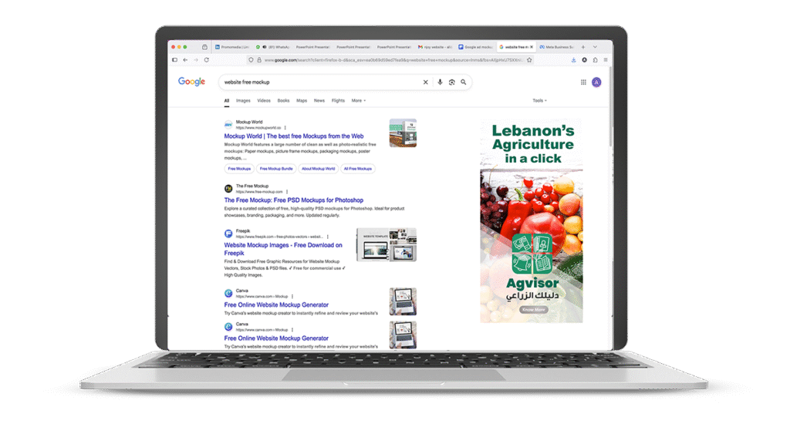Expand the More search filters dropdown

358,100
